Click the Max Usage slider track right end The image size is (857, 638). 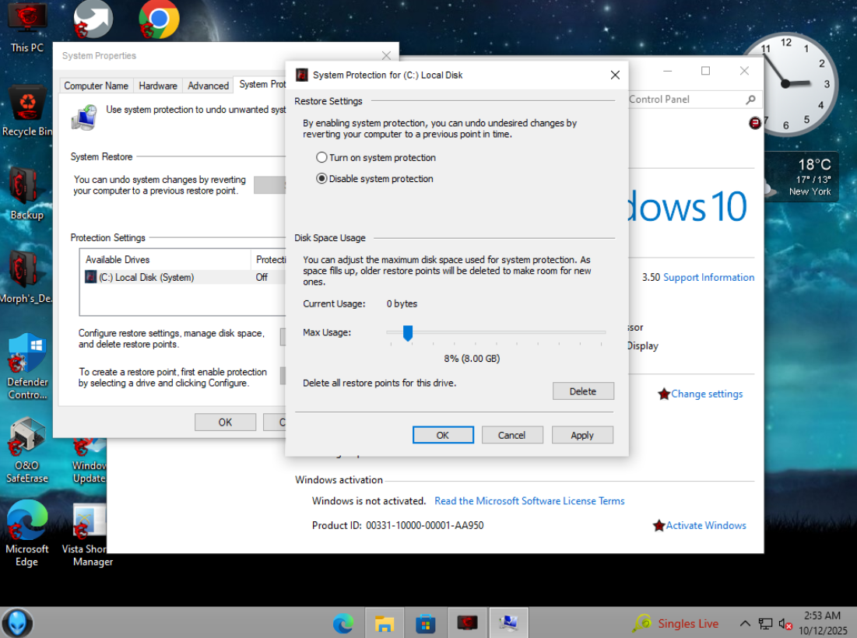coord(603,332)
